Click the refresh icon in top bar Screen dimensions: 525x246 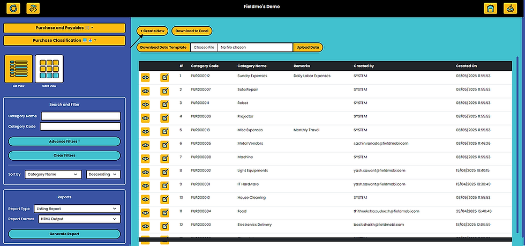click(x=13, y=9)
